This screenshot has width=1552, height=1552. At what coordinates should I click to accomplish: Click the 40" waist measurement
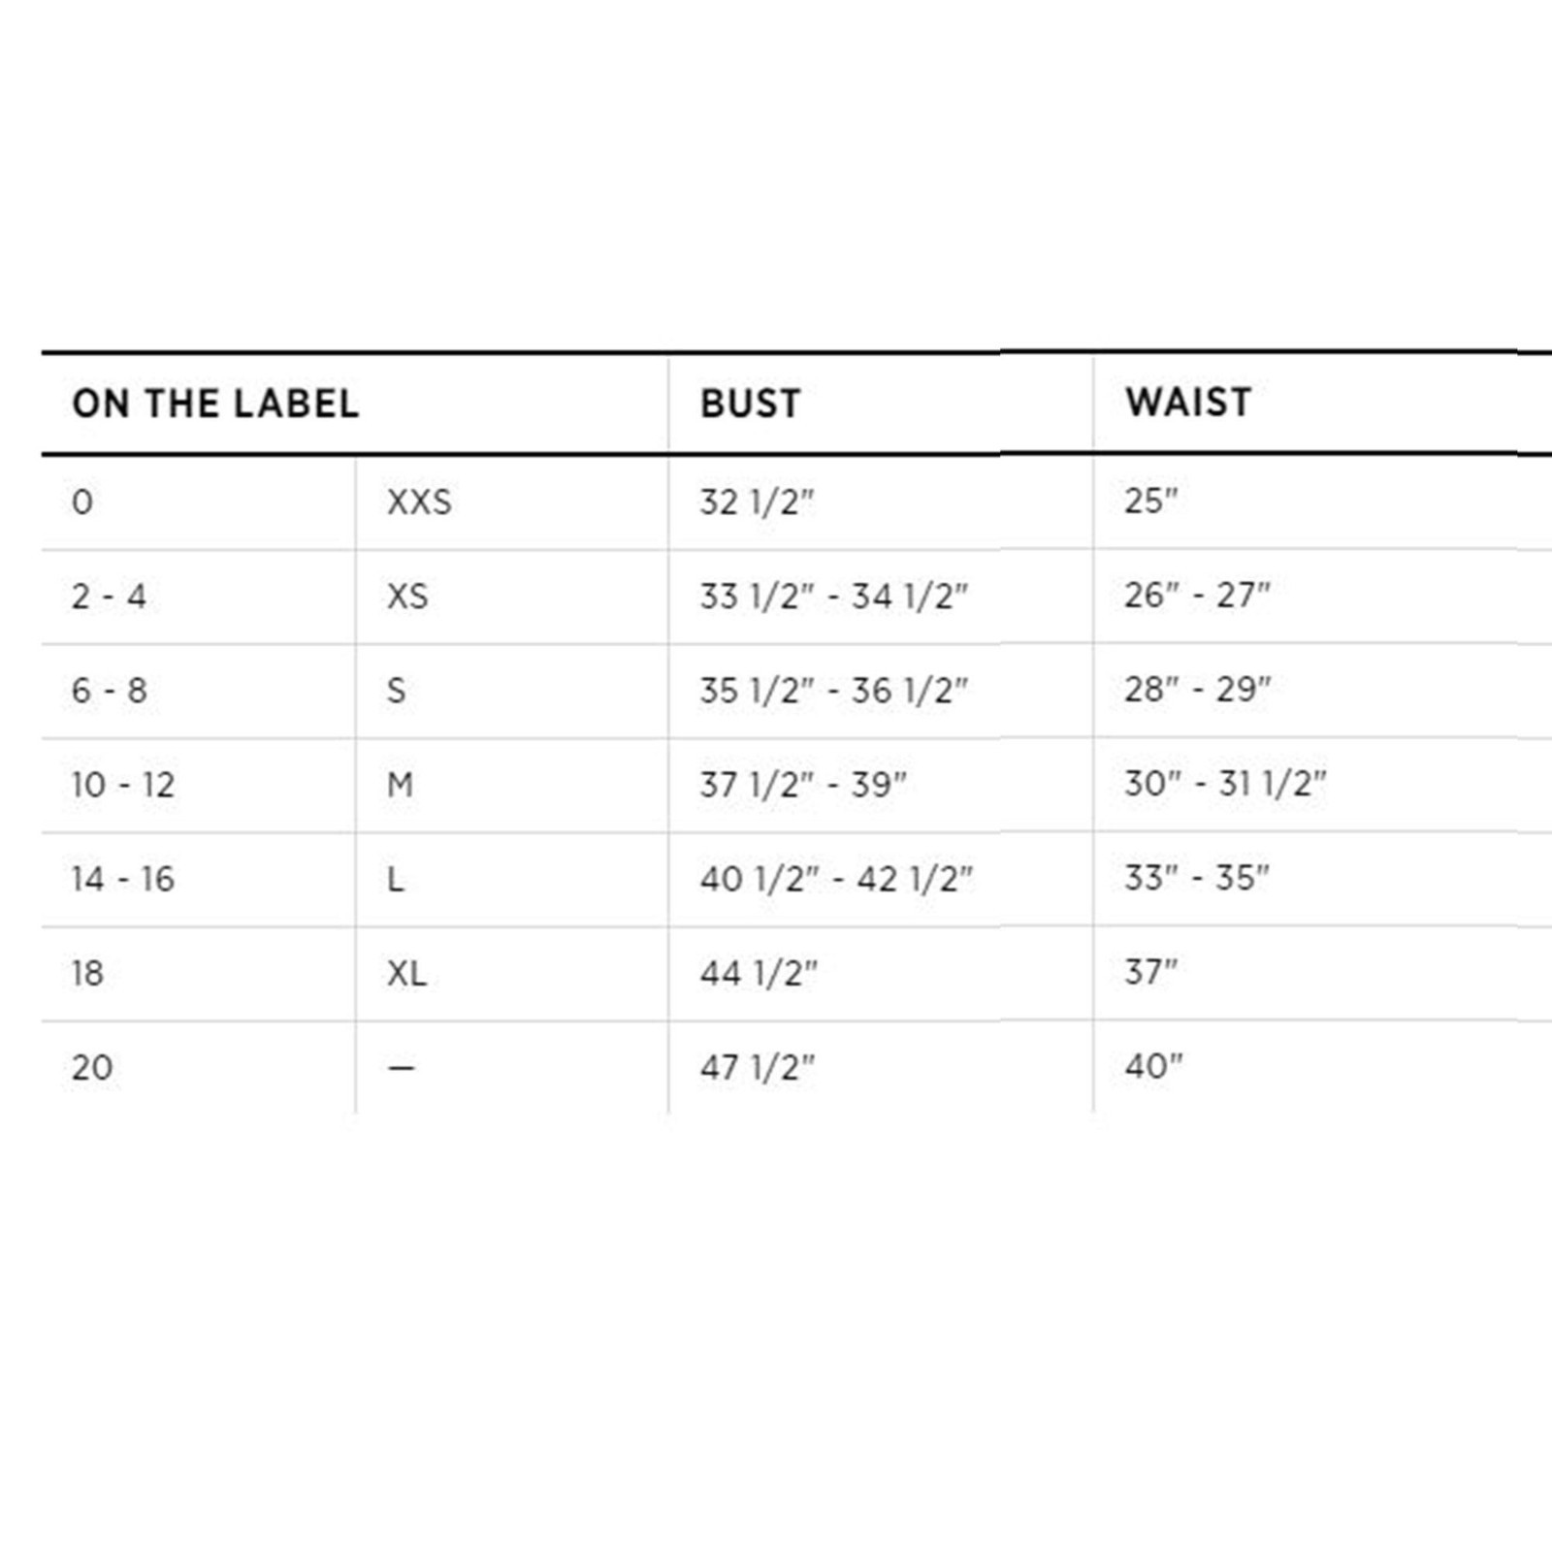coord(1154,1065)
